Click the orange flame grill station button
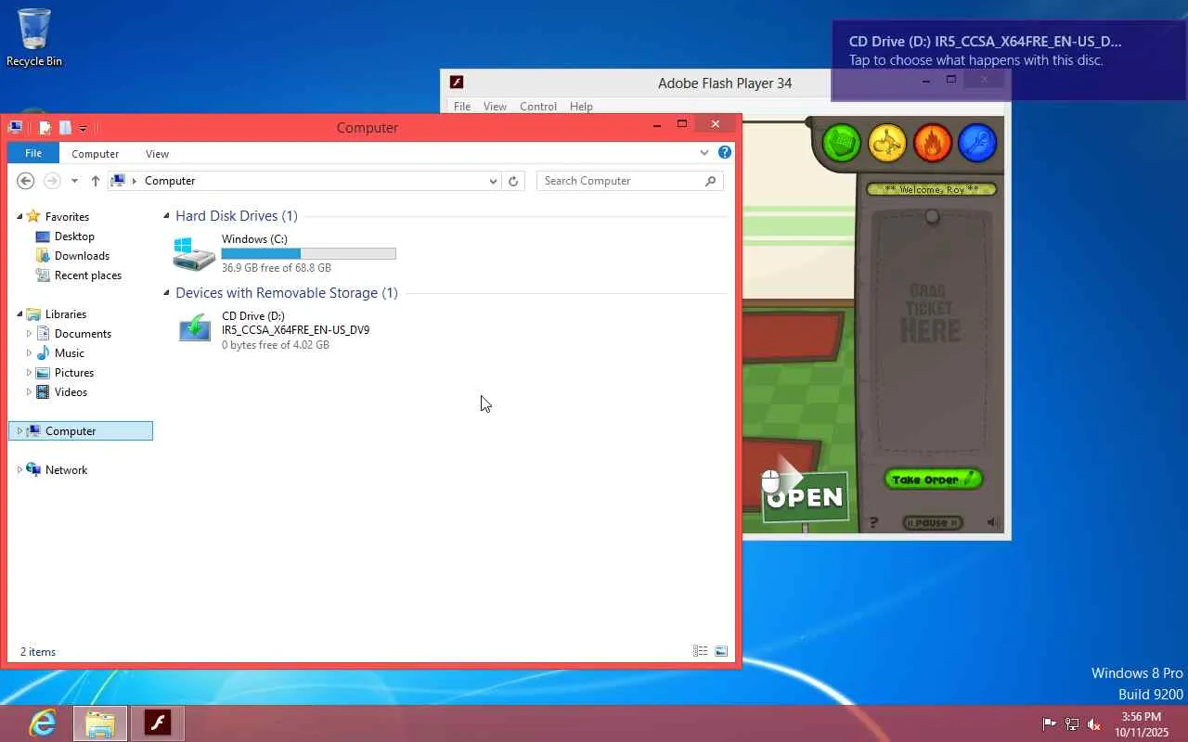Image resolution: width=1188 pixels, height=742 pixels. click(x=933, y=144)
